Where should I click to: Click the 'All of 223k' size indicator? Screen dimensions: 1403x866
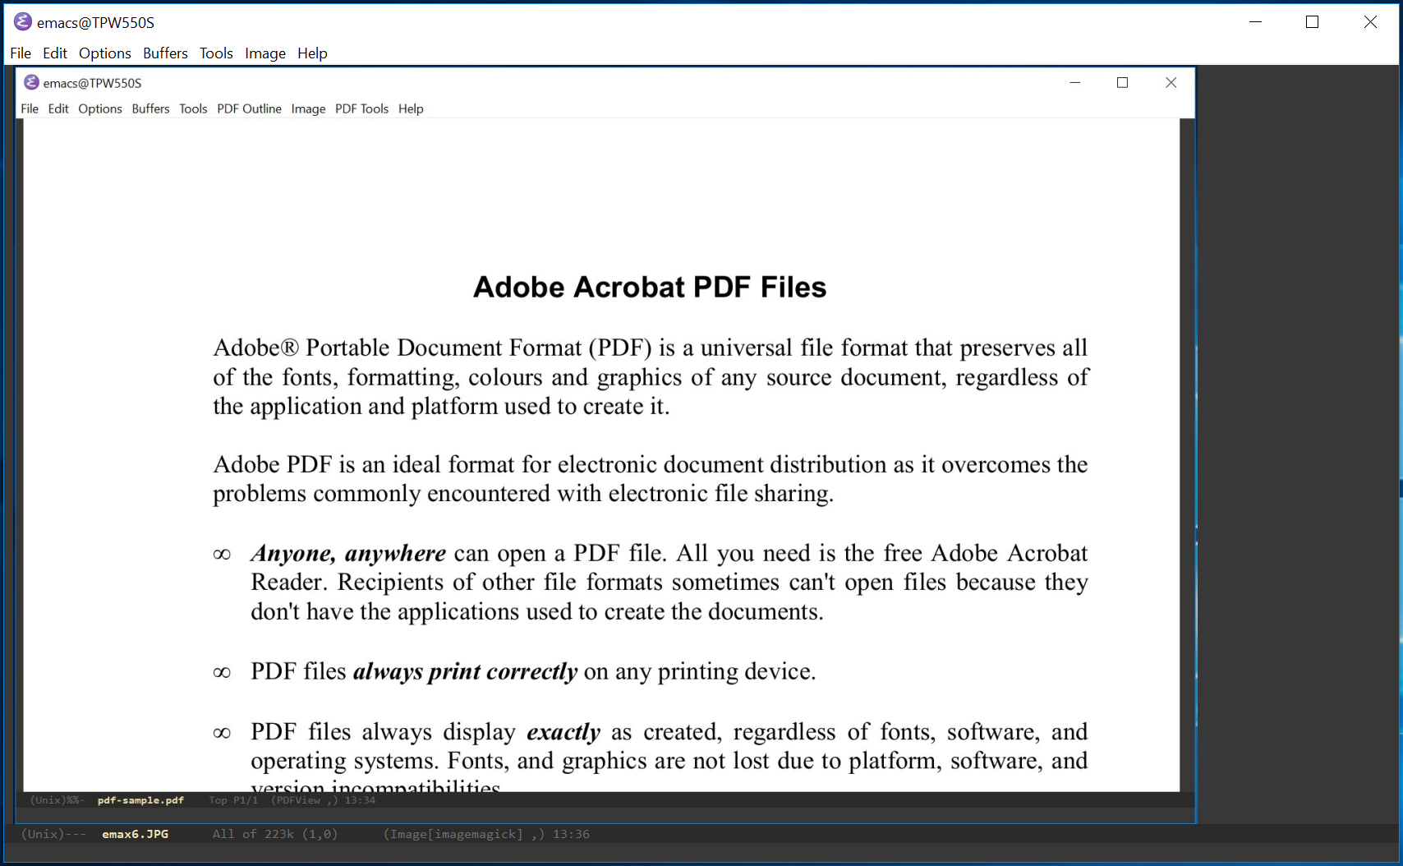[x=253, y=834]
